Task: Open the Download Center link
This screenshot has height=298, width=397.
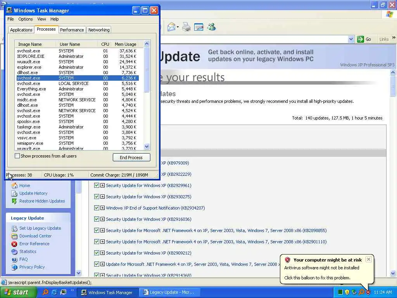Action: coord(35,236)
